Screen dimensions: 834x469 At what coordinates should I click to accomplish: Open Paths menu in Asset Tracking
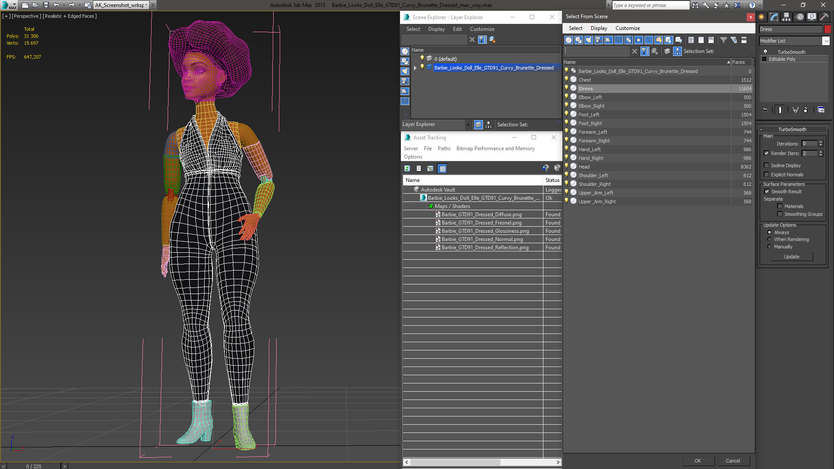pos(444,149)
